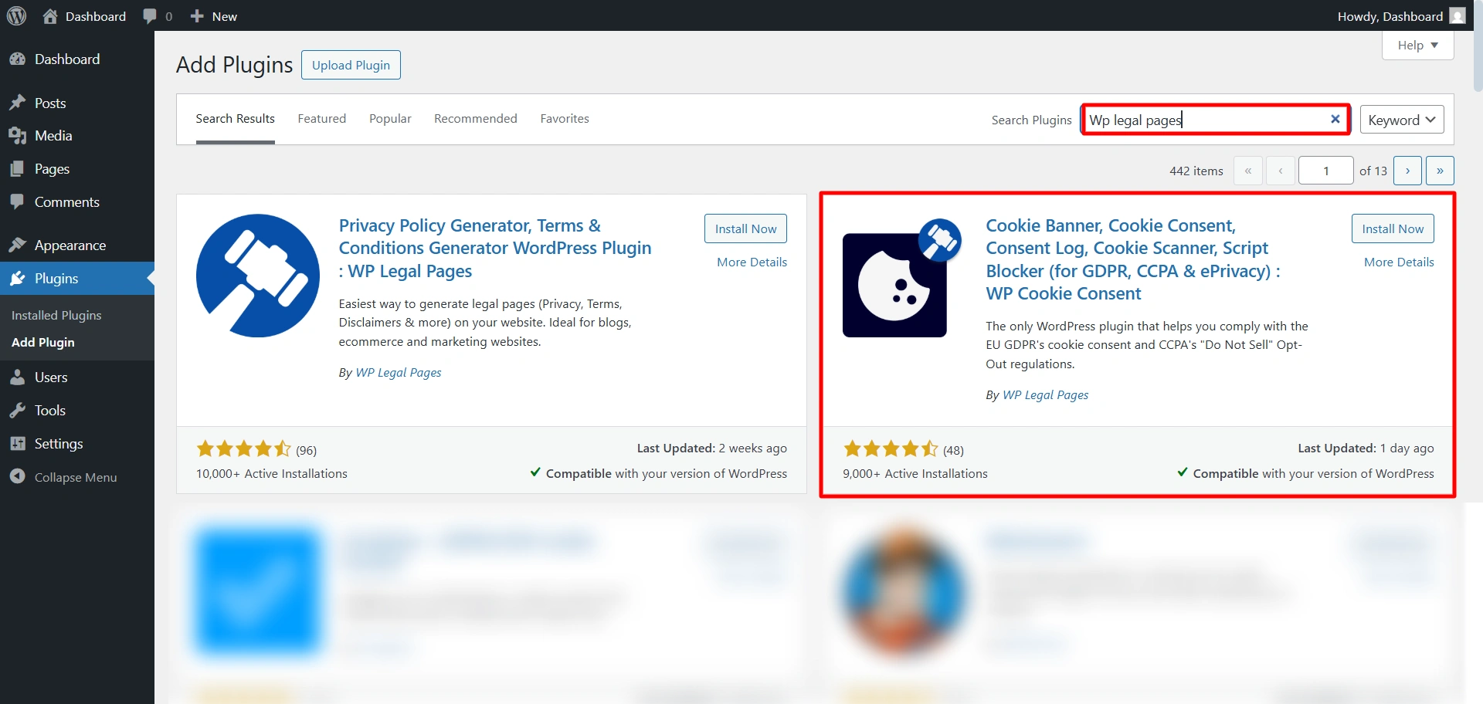Switch to the Favorites tab
This screenshot has width=1483, height=704.
tap(565, 118)
